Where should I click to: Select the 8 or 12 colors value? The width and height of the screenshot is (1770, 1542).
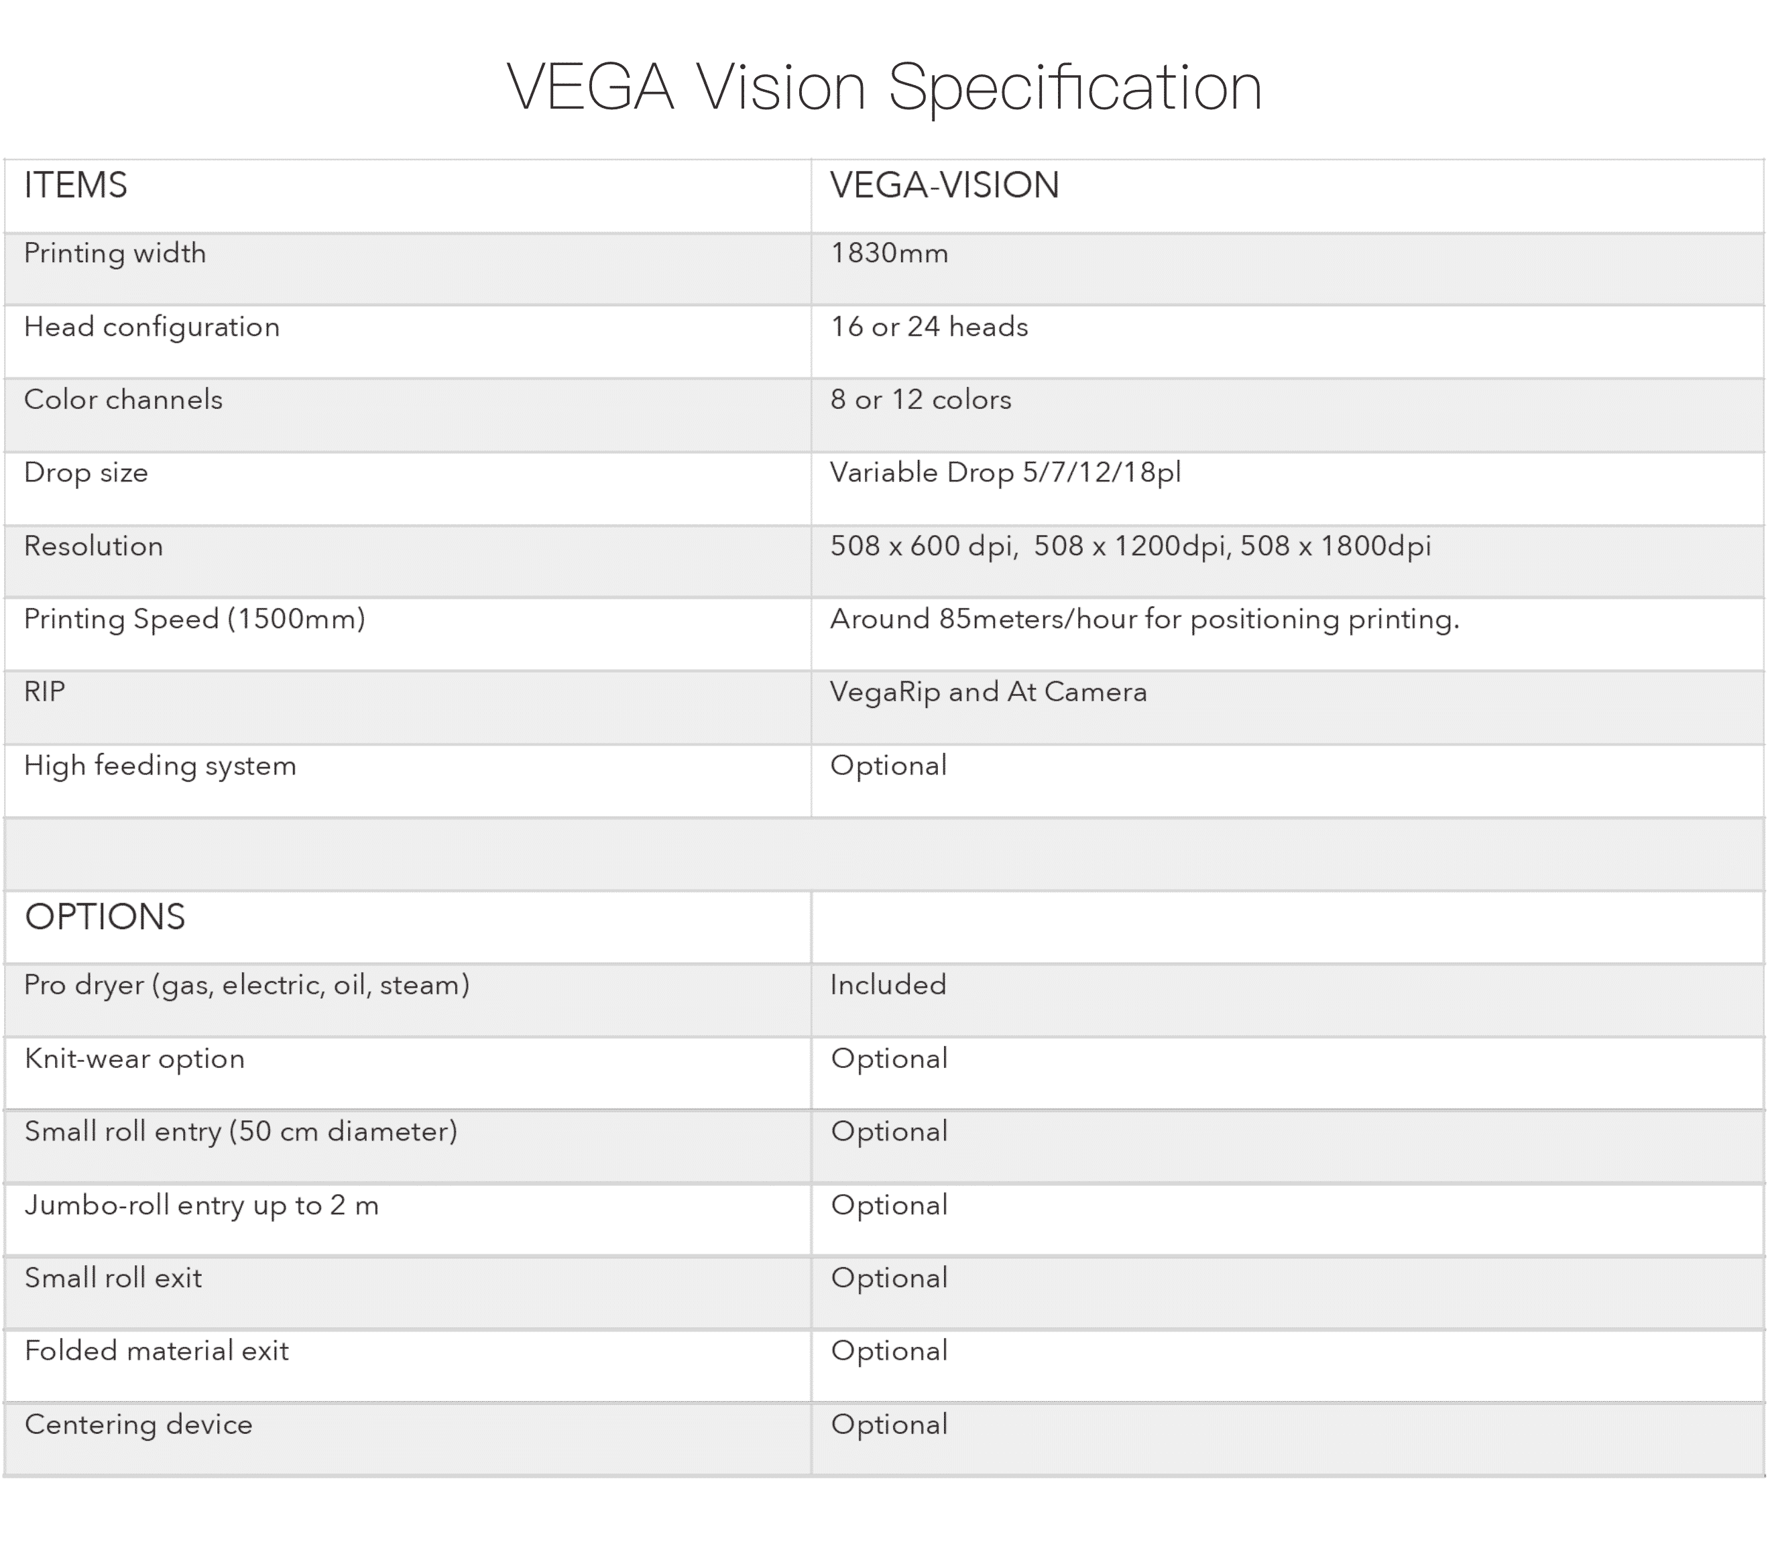tap(921, 400)
